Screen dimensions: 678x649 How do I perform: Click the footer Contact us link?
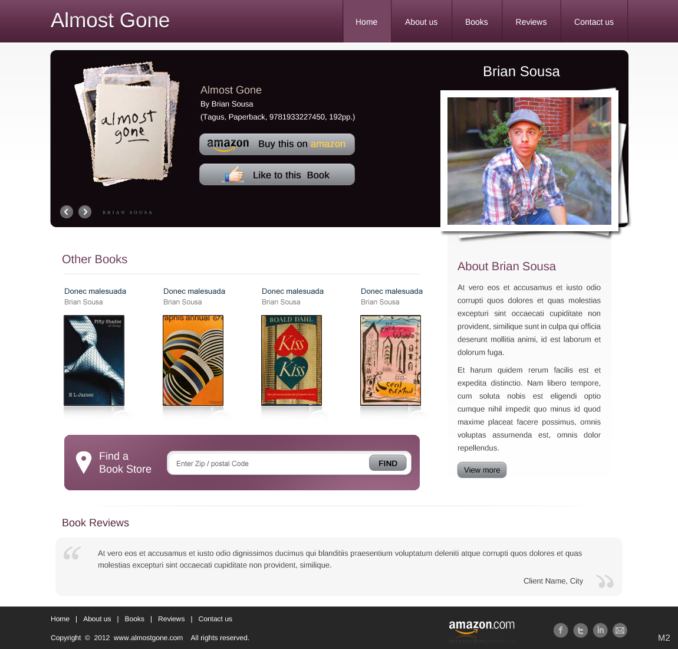(215, 619)
